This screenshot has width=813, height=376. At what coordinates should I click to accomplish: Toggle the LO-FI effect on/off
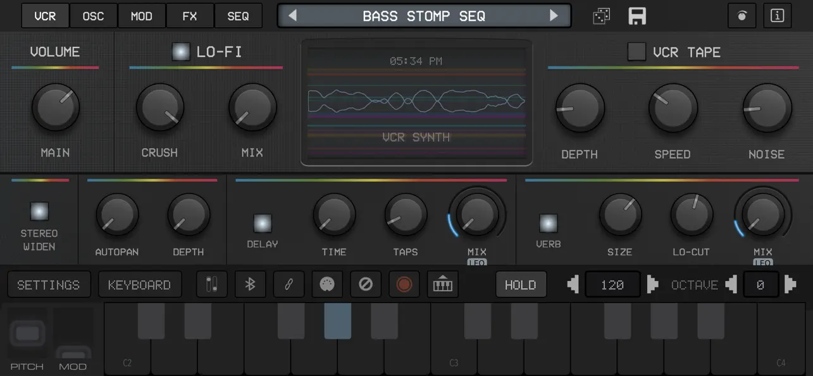pyautogui.click(x=181, y=52)
